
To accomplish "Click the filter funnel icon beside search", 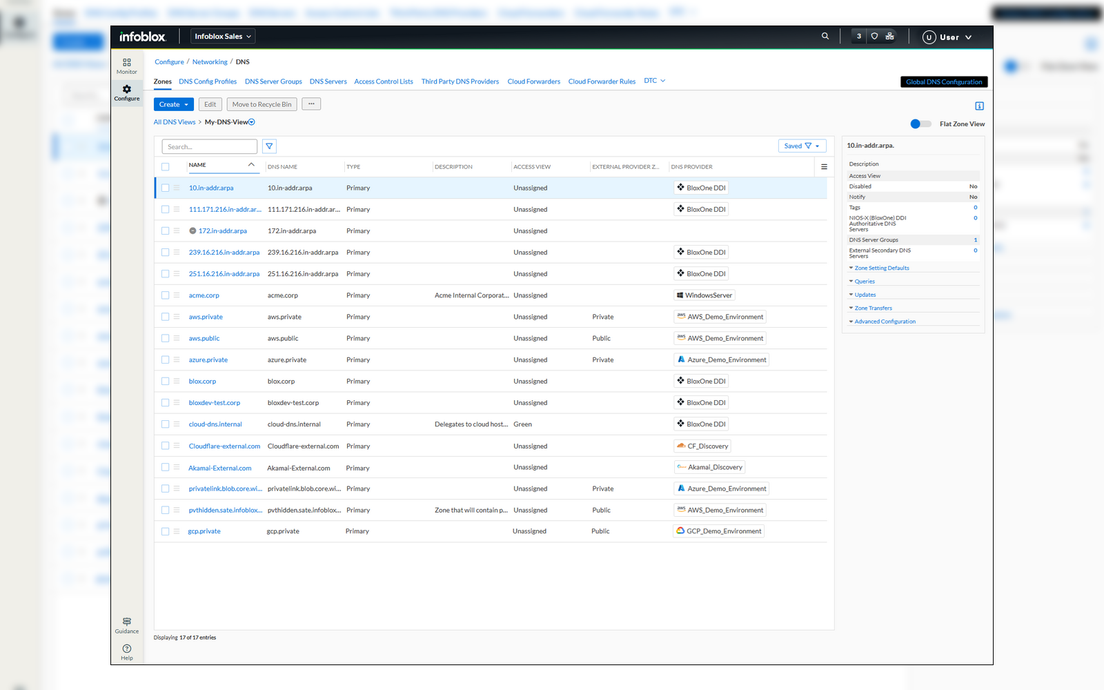I will pyautogui.click(x=270, y=146).
